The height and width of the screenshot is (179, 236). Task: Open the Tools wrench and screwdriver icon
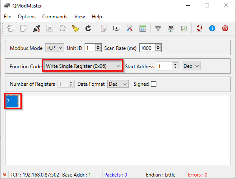tap(130, 28)
